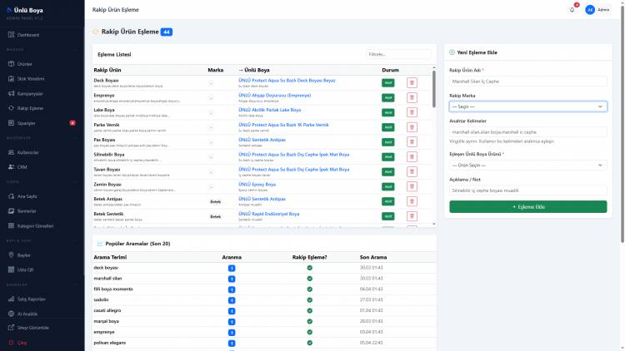Viewport: 625px width, 351px height.
Task: Toggle Aktif status badge for Pas Boyası
Action: pyautogui.click(x=387, y=142)
